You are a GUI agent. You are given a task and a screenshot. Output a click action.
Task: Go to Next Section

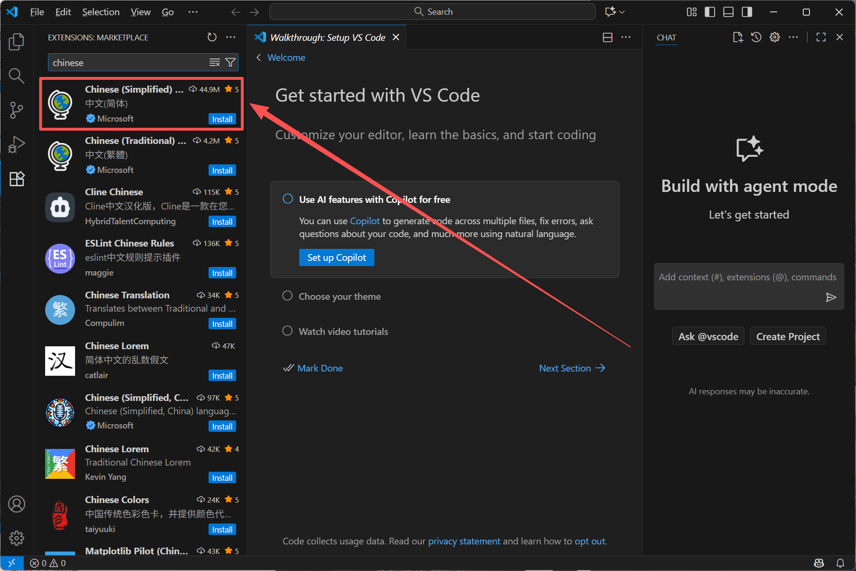572,368
